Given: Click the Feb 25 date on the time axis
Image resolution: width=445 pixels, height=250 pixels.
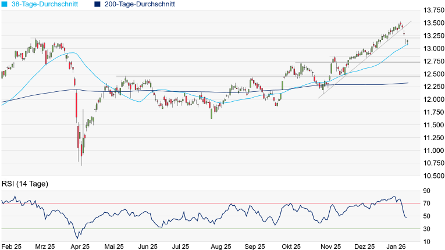Looking at the screenshot, I should pyautogui.click(x=12, y=247).
